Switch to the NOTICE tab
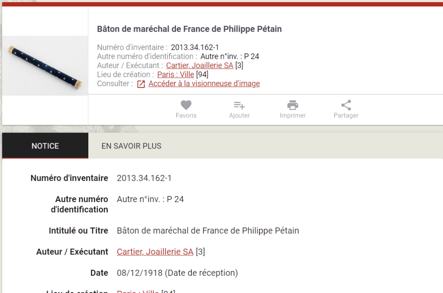 [x=45, y=146]
